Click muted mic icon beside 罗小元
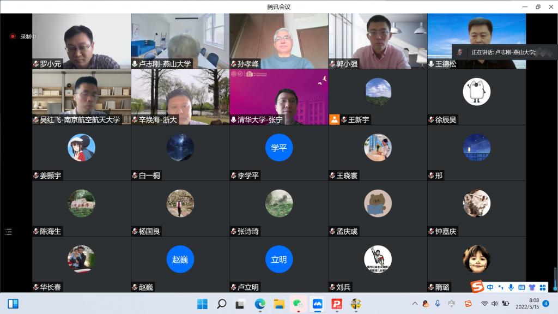 (35, 64)
